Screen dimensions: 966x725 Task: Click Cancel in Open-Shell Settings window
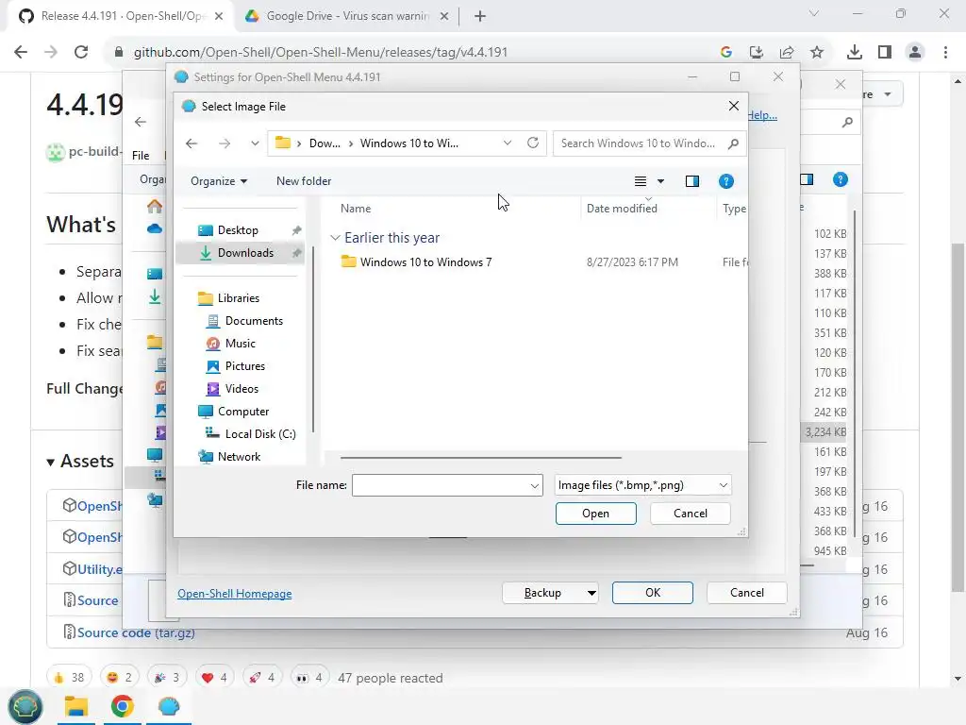tap(747, 593)
